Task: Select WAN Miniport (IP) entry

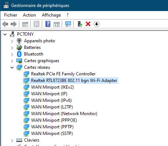Action: pyautogui.click(x=49, y=94)
